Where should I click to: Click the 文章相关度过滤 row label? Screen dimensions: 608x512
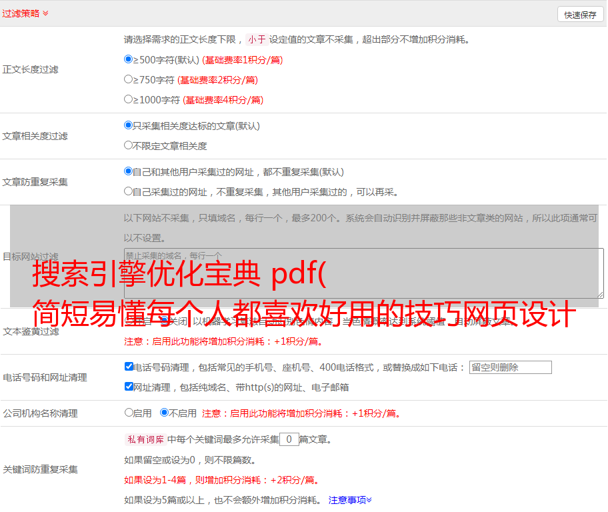pos(35,136)
